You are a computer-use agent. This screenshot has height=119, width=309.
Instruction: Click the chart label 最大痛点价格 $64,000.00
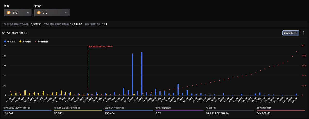[x=101, y=46]
